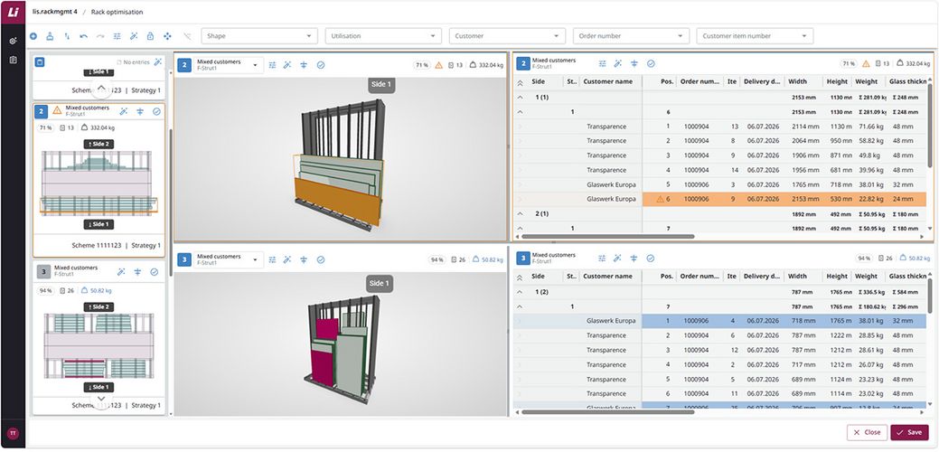The image size is (939, 452).
Task: Click the undo arrow in the toolbar
Action: pyautogui.click(x=83, y=36)
